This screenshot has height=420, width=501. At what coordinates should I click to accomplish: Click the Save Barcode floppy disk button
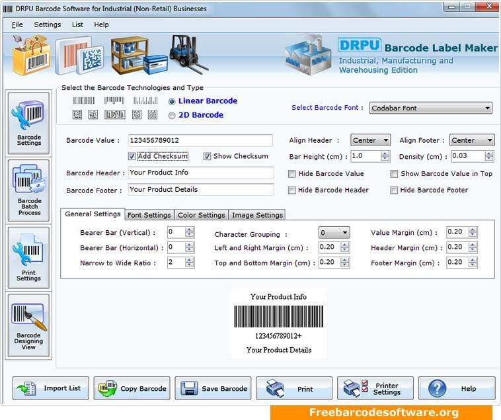[213, 388]
